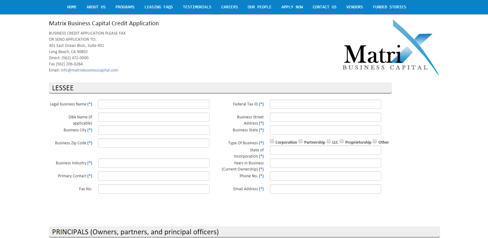
Task: Select APPLY NOW in navigation bar
Action: coord(292,7)
